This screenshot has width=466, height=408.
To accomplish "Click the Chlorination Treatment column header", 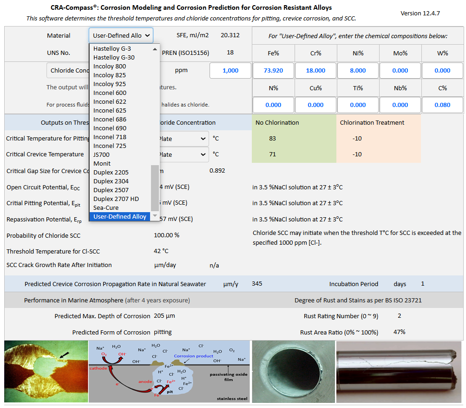I will pyautogui.click(x=372, y=123).
